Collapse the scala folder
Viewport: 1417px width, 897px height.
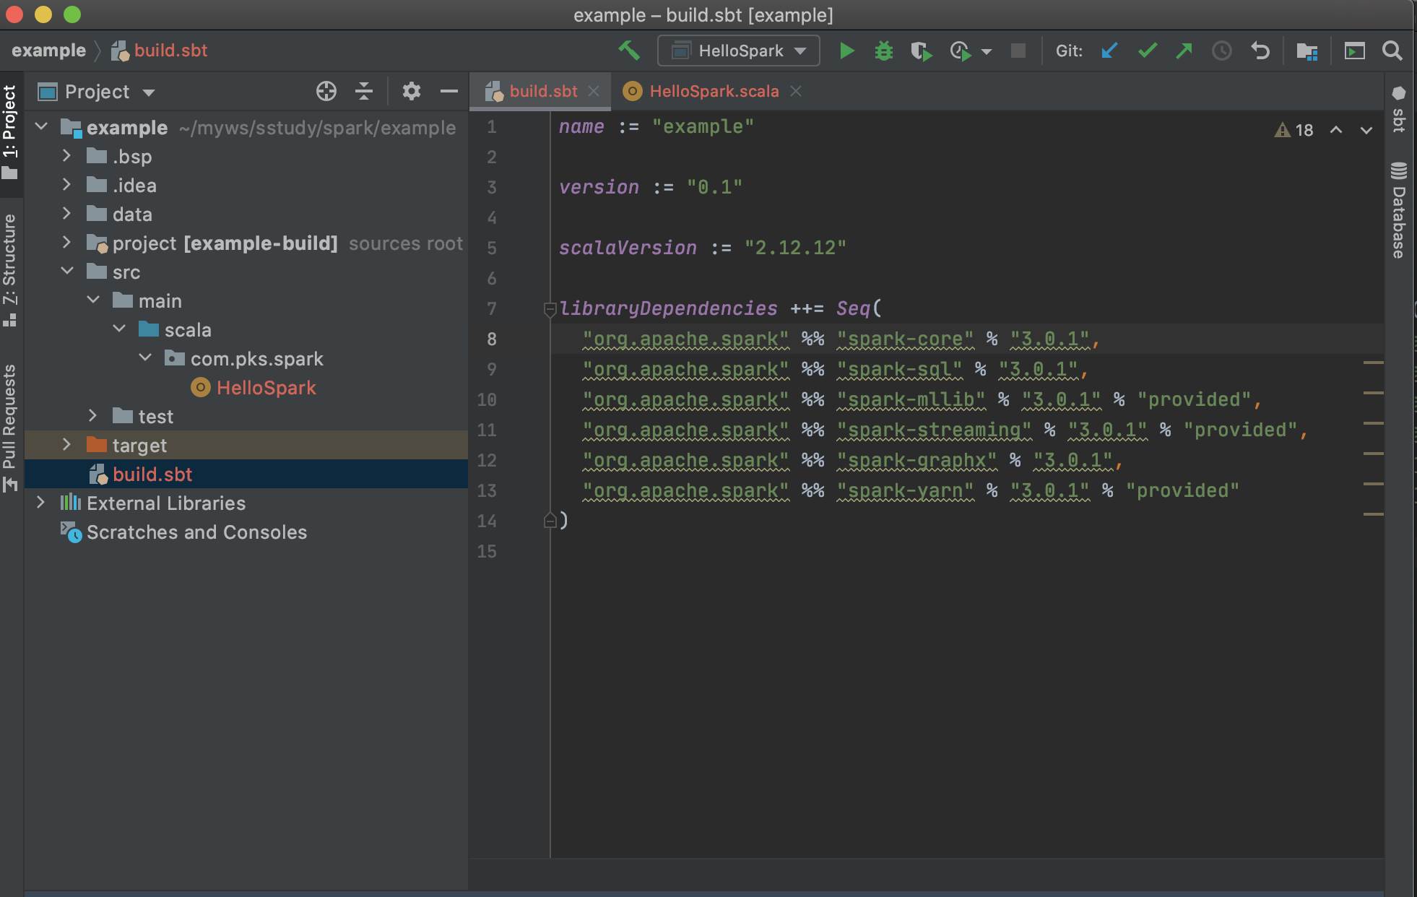119,329
